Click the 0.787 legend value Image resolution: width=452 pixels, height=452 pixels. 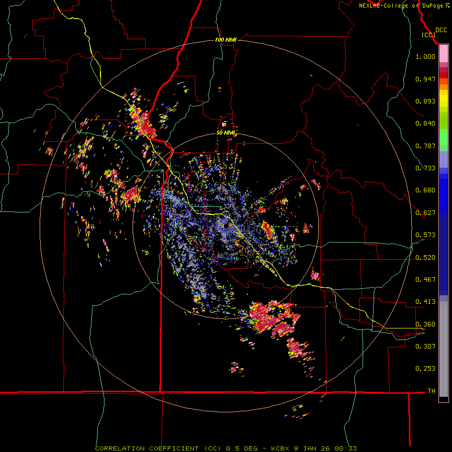(425, 146)
